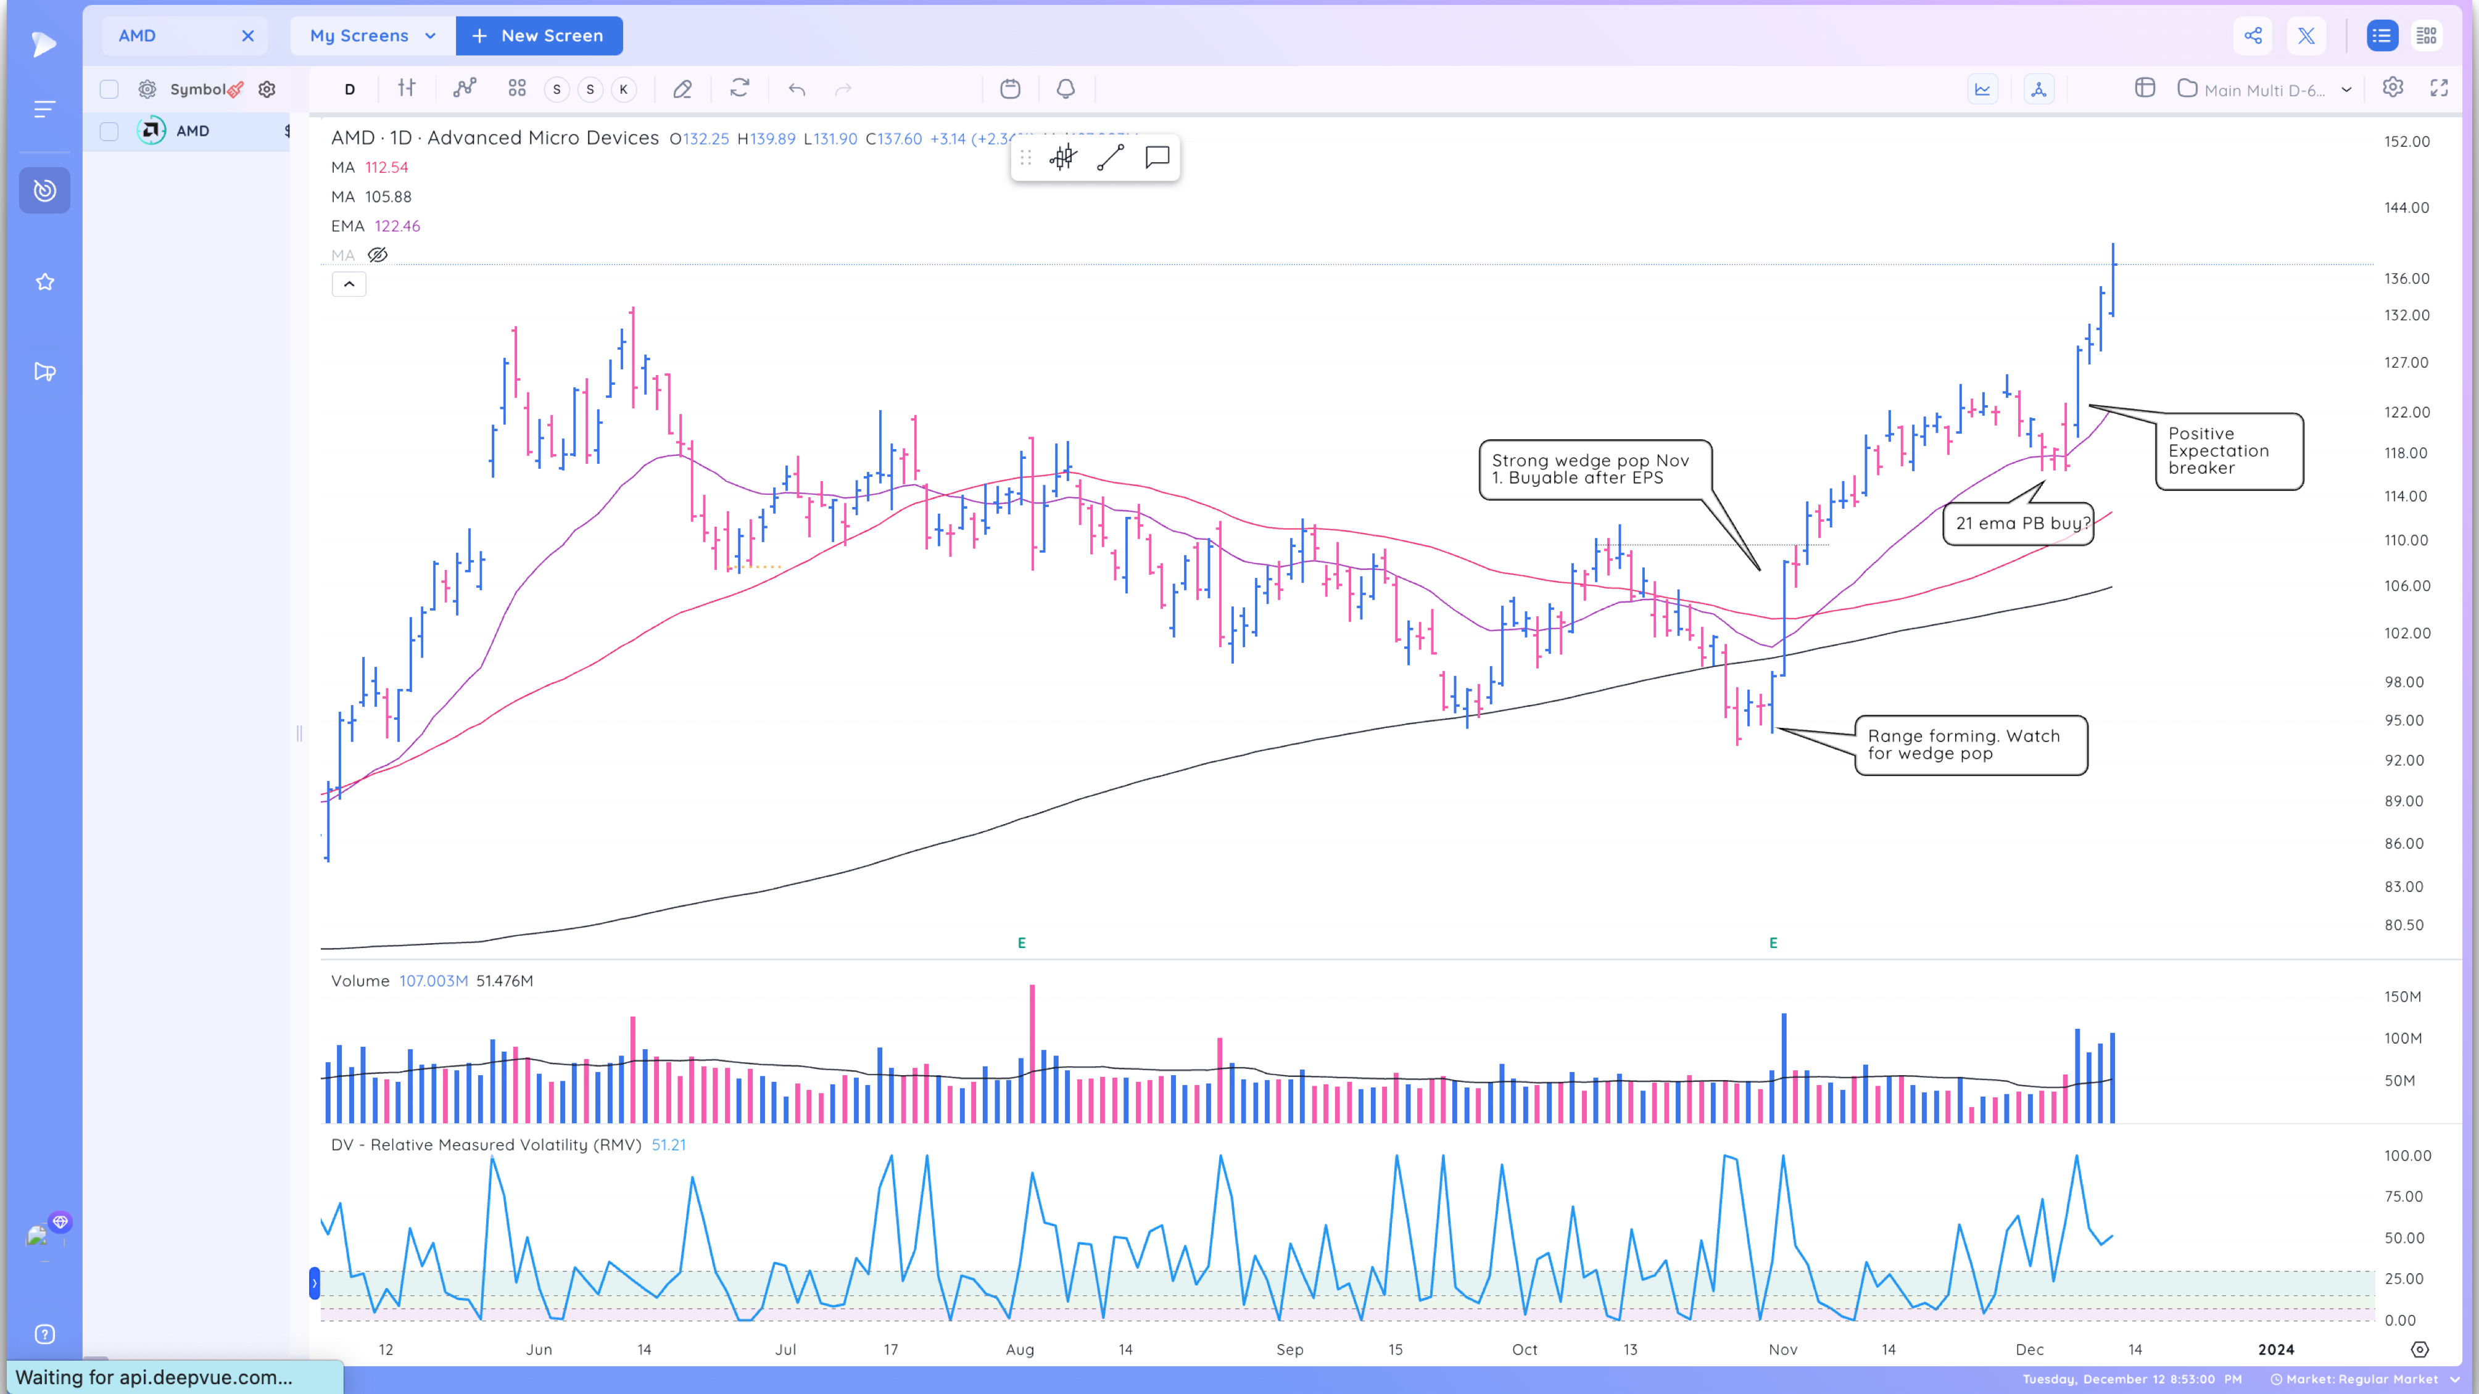Open the favorites star sidebar icon
The width and height of the screenshot is (2479, 1394).
click(x=44, y=282)
